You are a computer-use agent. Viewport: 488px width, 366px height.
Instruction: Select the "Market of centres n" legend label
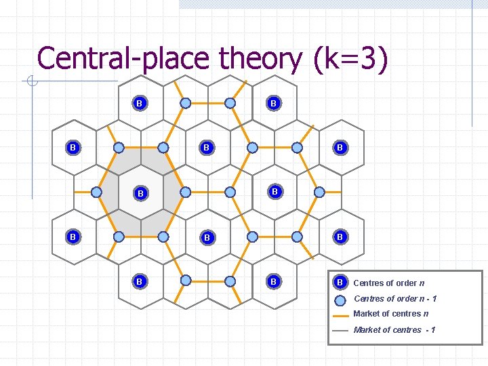coord(391,314)
